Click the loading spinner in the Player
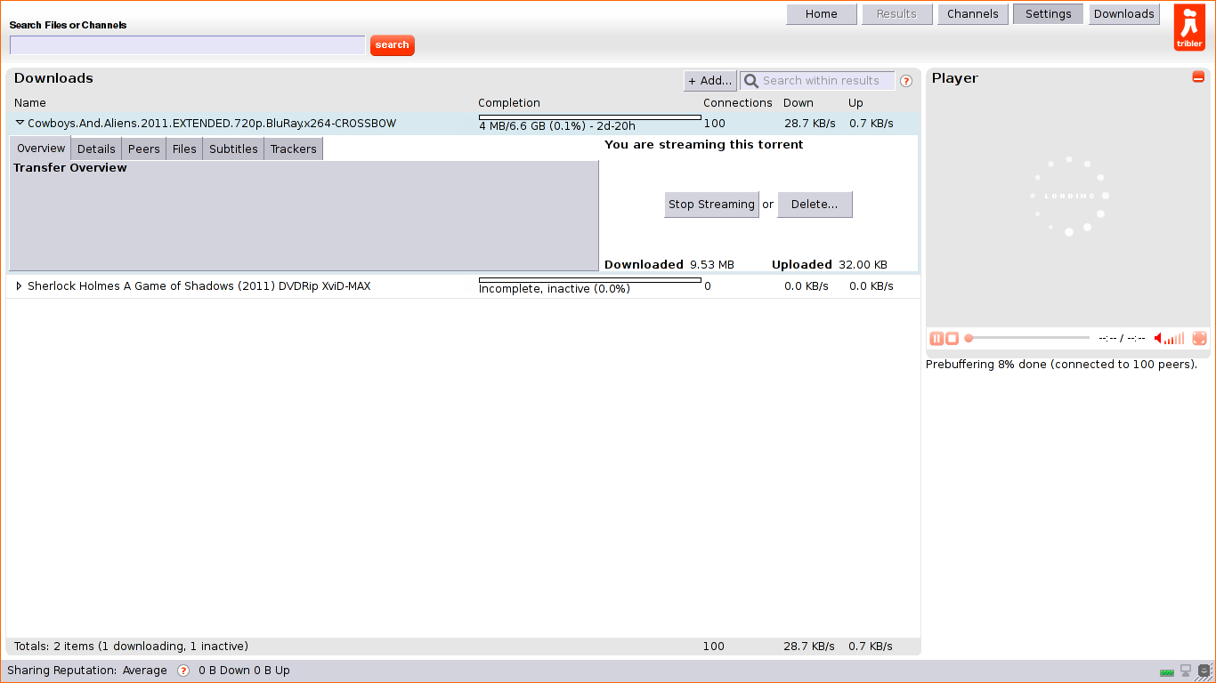1216x683 pixels. pyautogui.click(x=1068, y=197)
